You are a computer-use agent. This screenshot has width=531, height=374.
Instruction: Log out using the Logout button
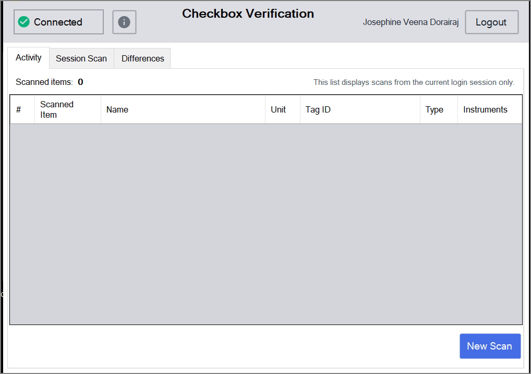[491, 22]
